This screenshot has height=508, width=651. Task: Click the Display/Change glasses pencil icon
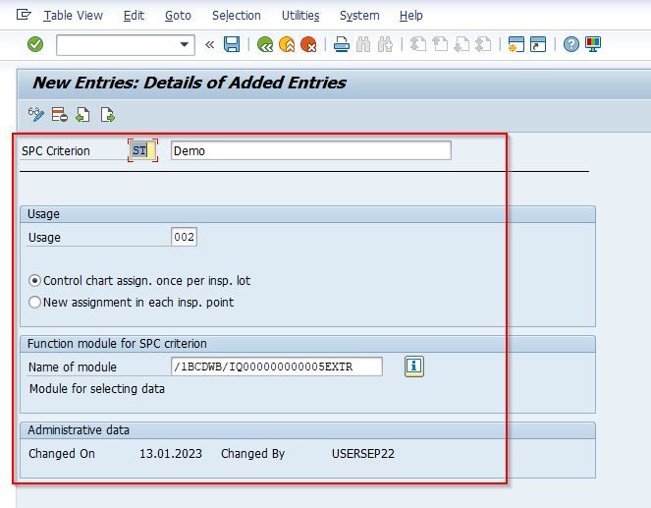[35, 115]
